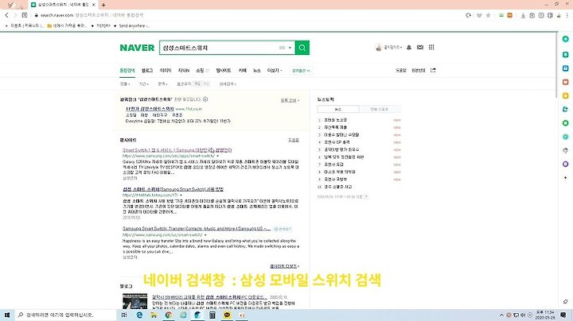Viewport: 573px width, 321px height.
Task: Expand the search box autocomplete dropdown arrow
Action: point(290,48)
